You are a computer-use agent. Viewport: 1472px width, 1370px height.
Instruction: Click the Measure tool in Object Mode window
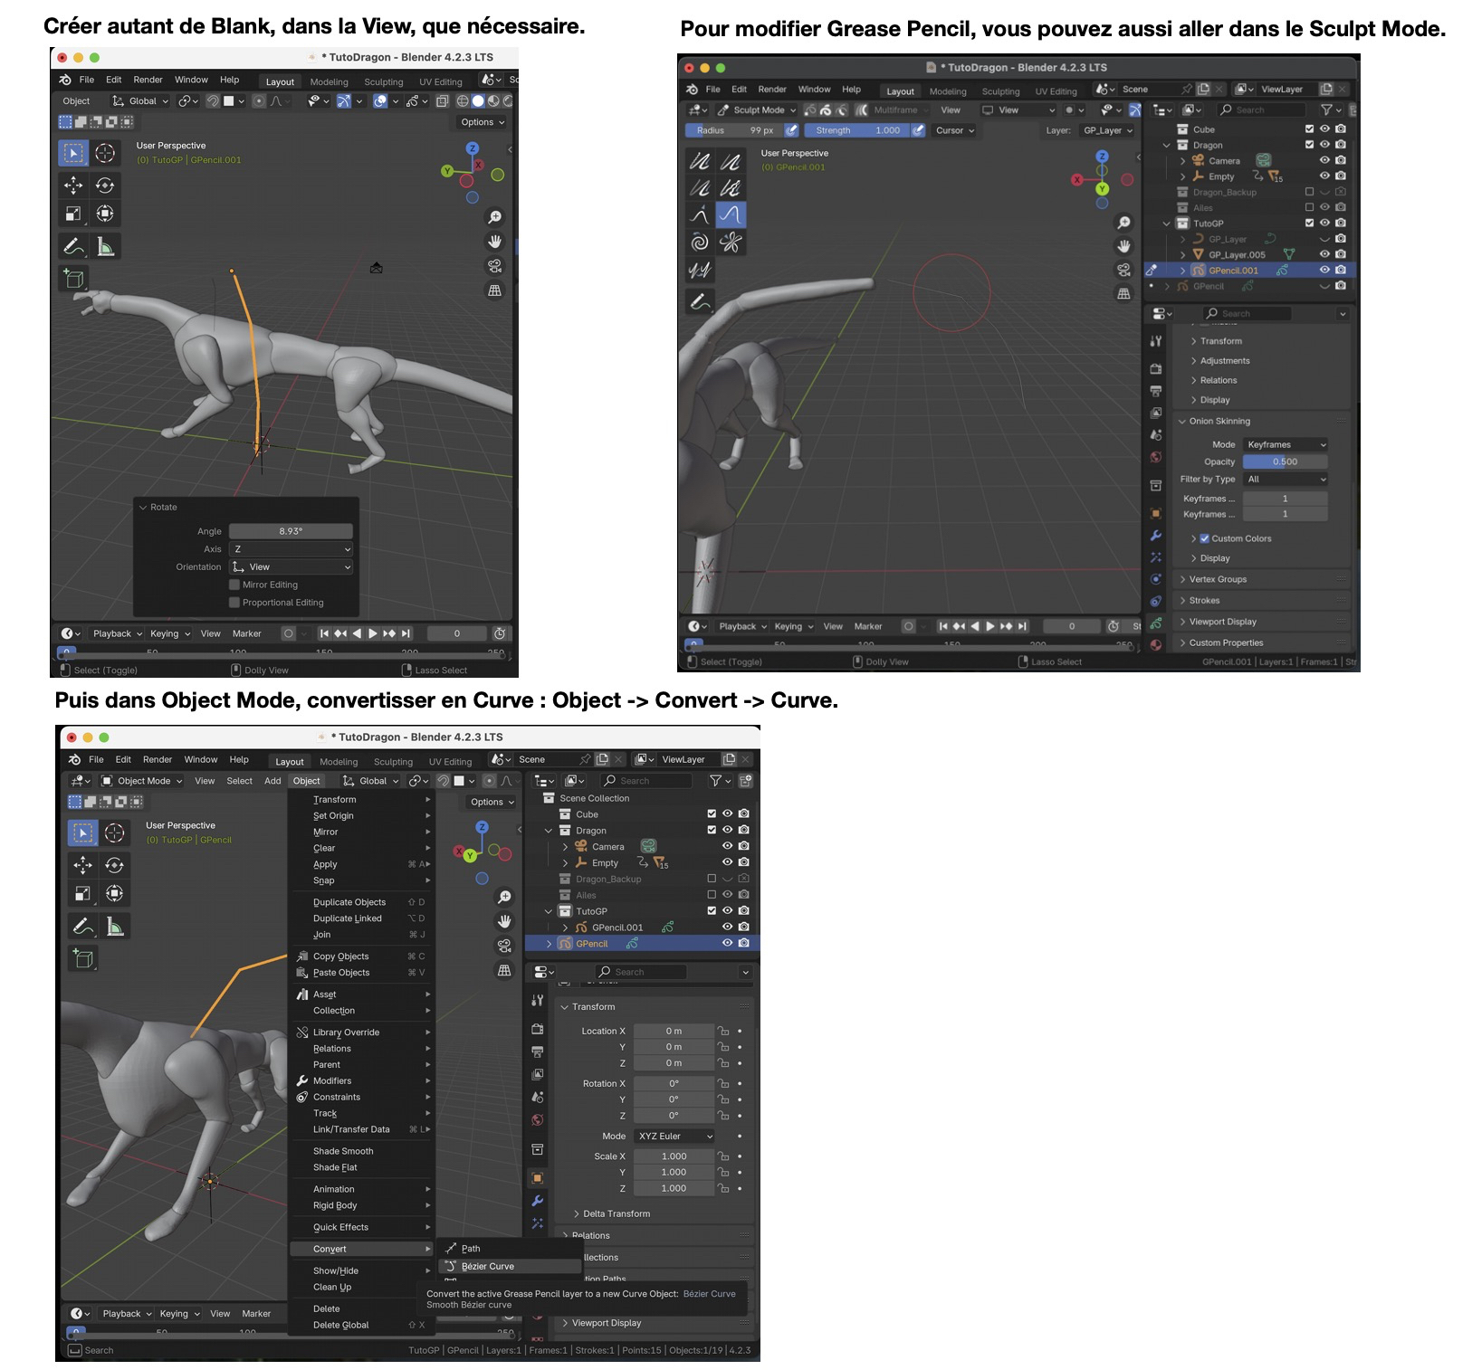[x=115, y=927]
